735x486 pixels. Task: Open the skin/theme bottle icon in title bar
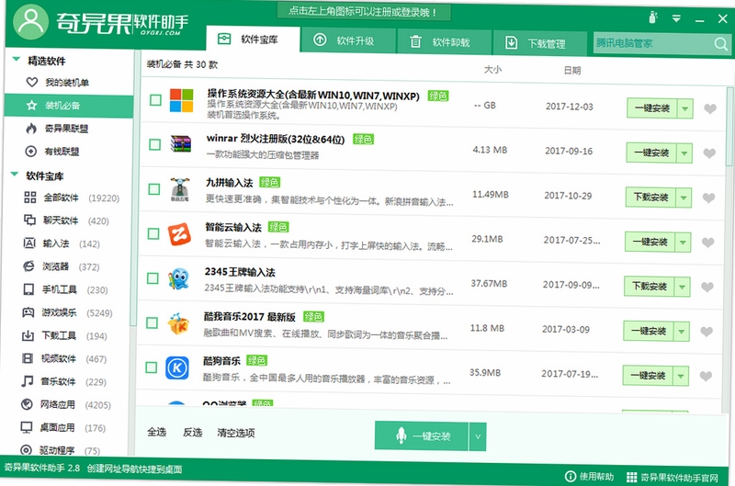(653, 17)
